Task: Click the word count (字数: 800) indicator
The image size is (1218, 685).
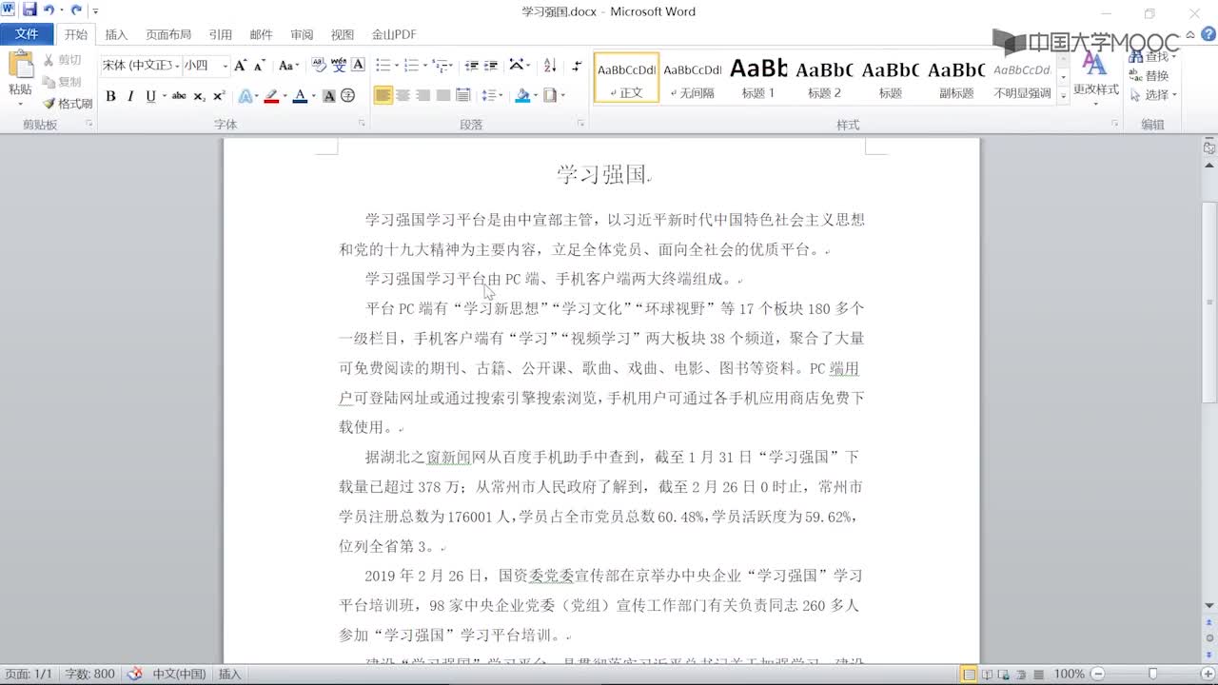Action: [x=89, y=674]
